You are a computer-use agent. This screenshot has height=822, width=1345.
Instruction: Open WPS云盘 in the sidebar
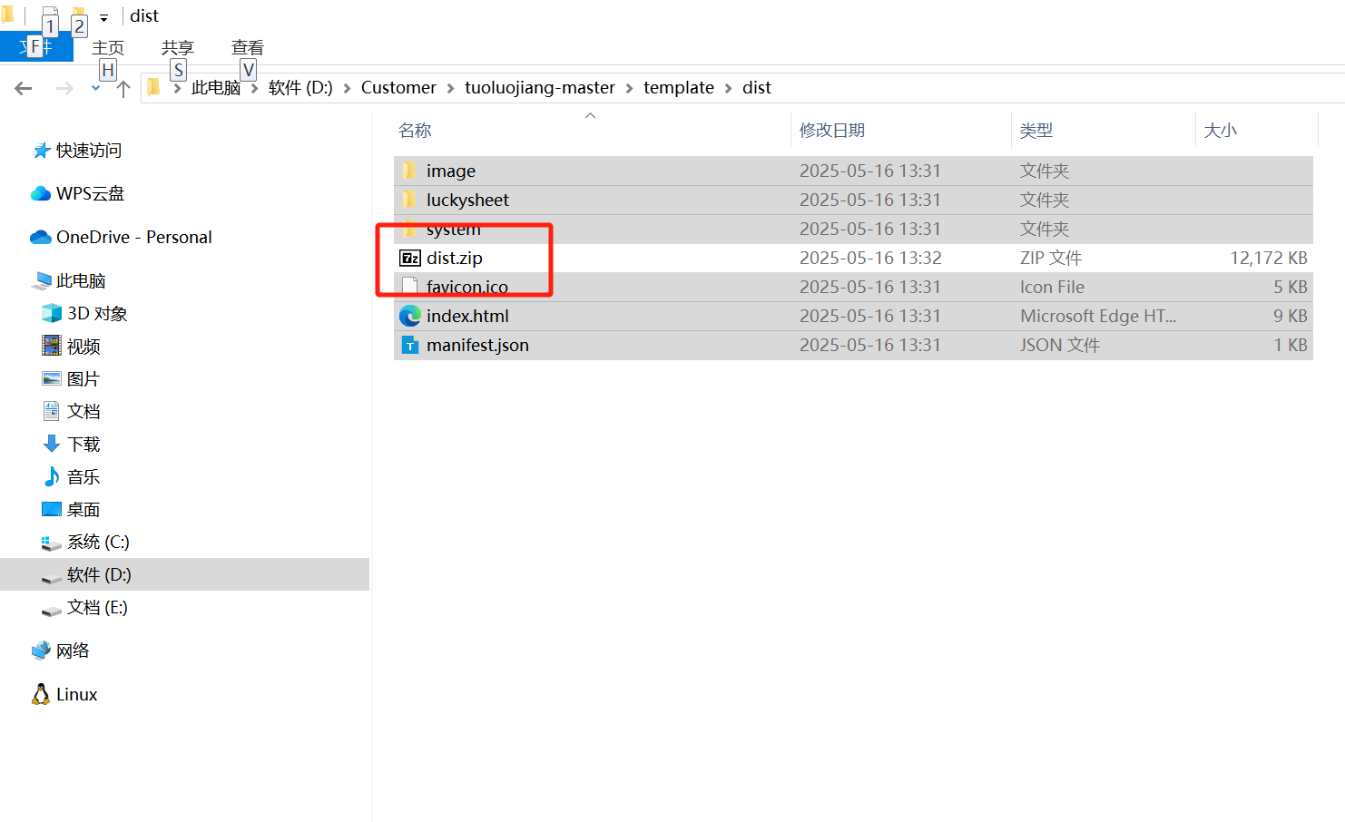[90, 193]
